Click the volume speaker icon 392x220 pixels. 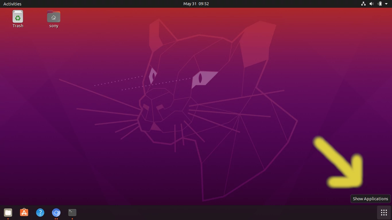point(372,4)
